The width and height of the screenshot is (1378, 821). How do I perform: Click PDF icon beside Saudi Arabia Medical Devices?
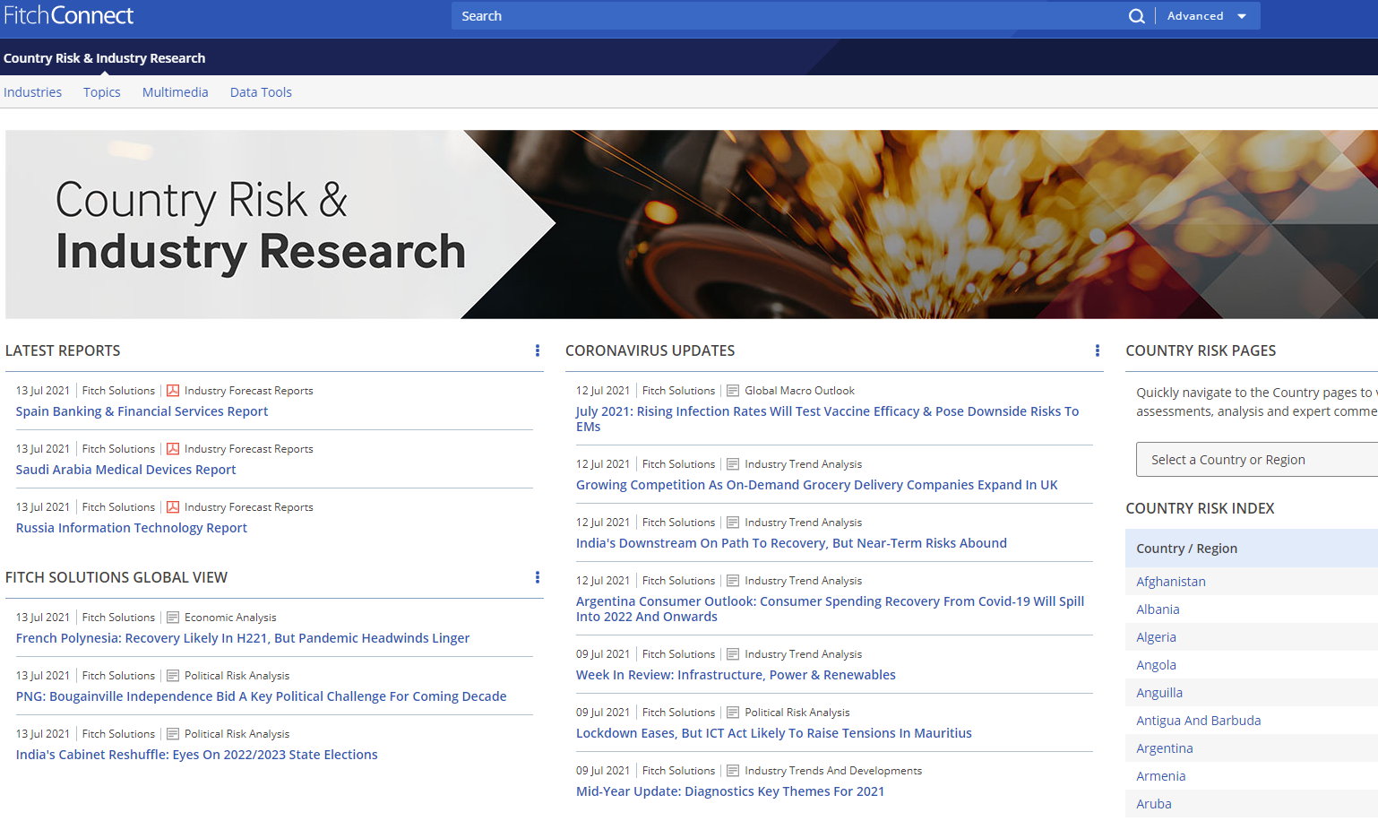(173, 449)
